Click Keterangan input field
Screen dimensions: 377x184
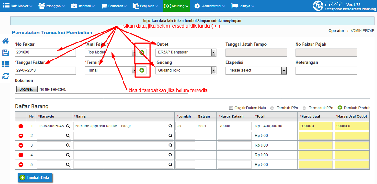coord(326,70)
